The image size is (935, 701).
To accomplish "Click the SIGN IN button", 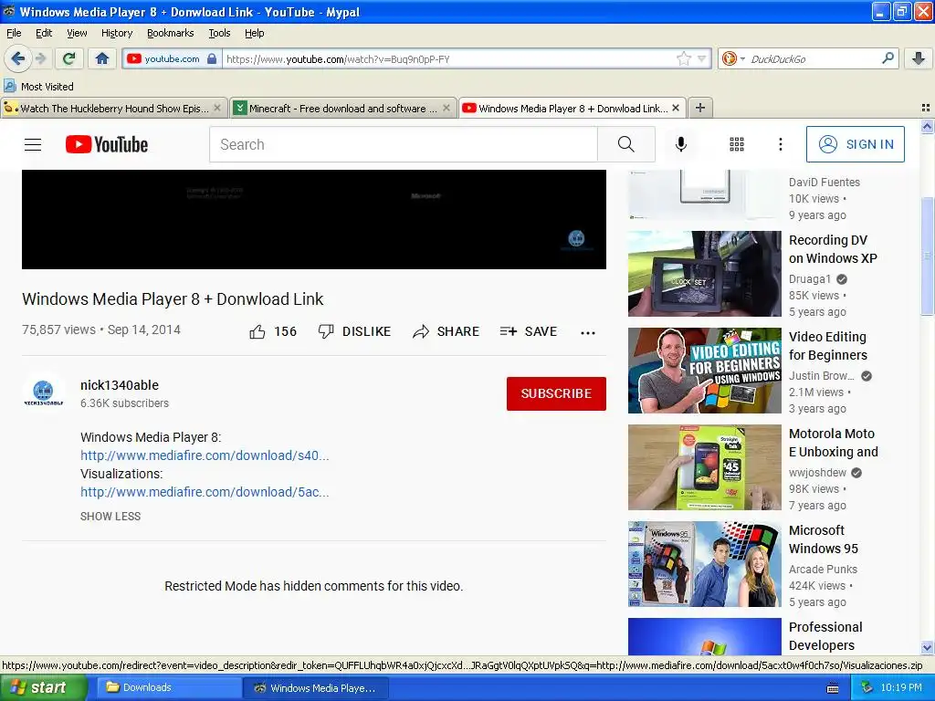I will click(855, 144).
